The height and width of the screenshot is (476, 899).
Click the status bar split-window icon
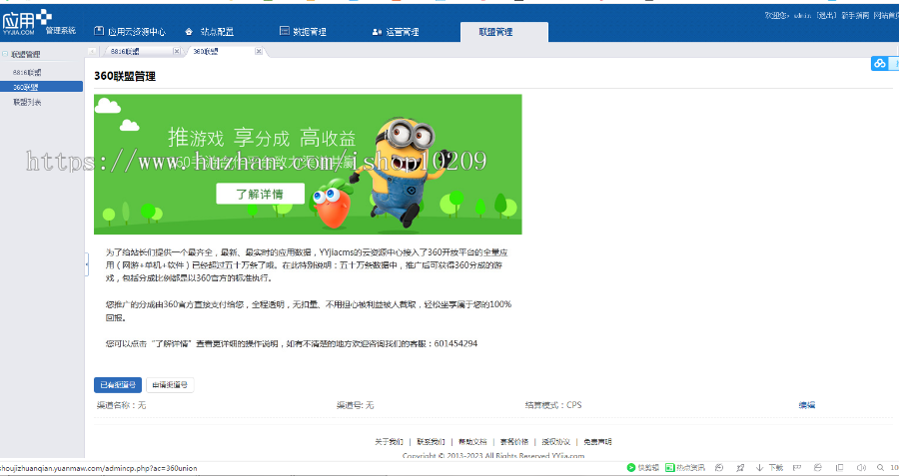(x=839, y=467)
